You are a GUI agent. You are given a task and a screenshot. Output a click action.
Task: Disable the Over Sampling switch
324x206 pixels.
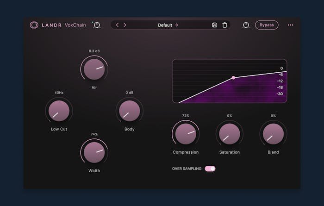pos(210,169)
